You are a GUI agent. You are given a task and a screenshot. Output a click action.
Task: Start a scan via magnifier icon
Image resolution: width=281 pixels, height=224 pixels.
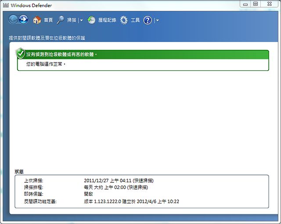point(61,20)
